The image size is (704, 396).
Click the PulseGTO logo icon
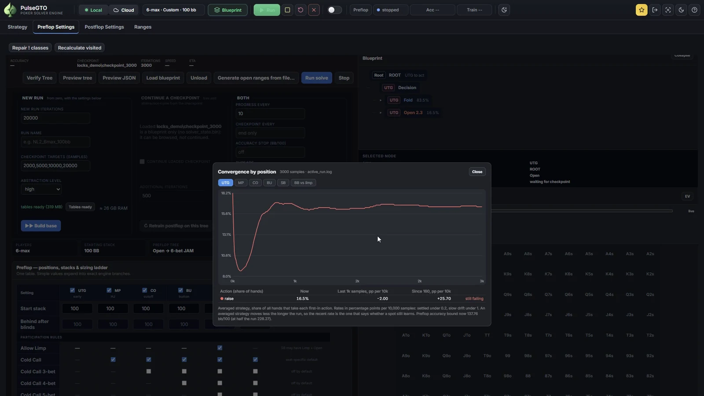point(10,10)
